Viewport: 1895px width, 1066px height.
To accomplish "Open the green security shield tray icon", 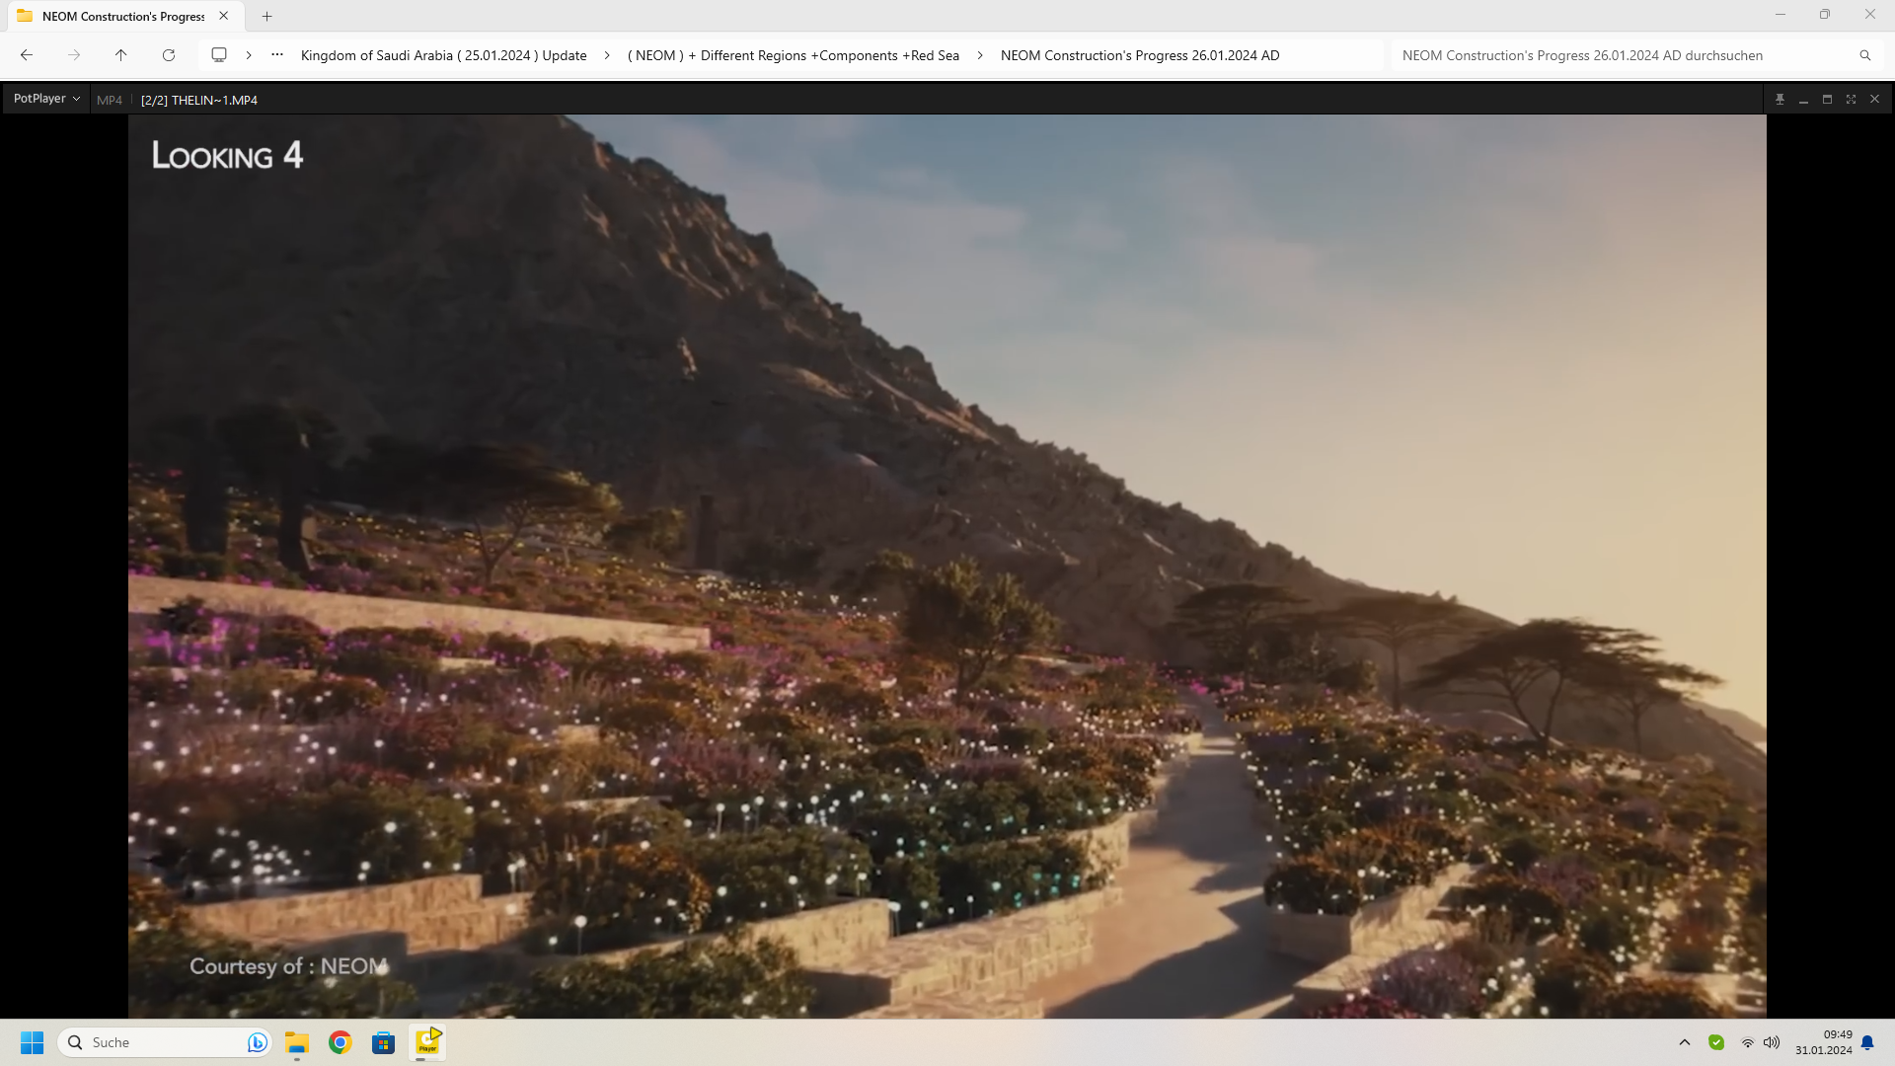I will [1716, 1042].
